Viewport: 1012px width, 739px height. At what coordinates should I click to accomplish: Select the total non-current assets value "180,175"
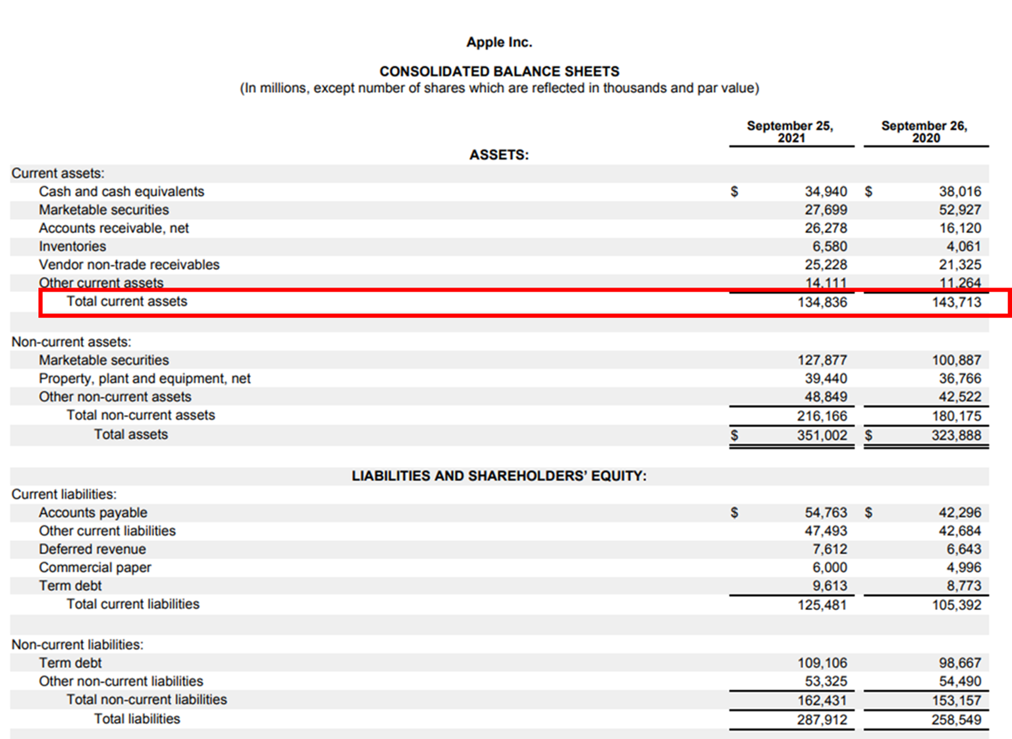tap(957, 416)
